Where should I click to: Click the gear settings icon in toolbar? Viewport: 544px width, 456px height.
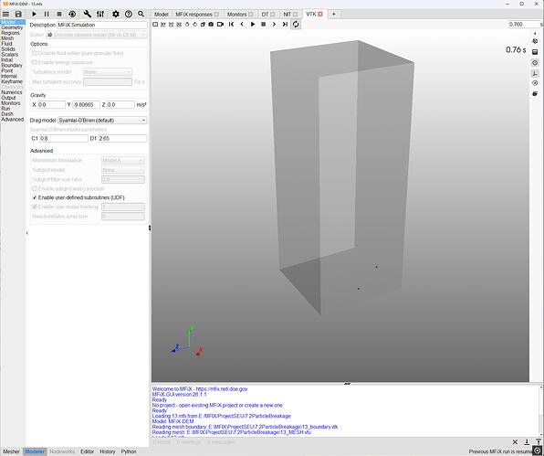[x=116, y=15]
